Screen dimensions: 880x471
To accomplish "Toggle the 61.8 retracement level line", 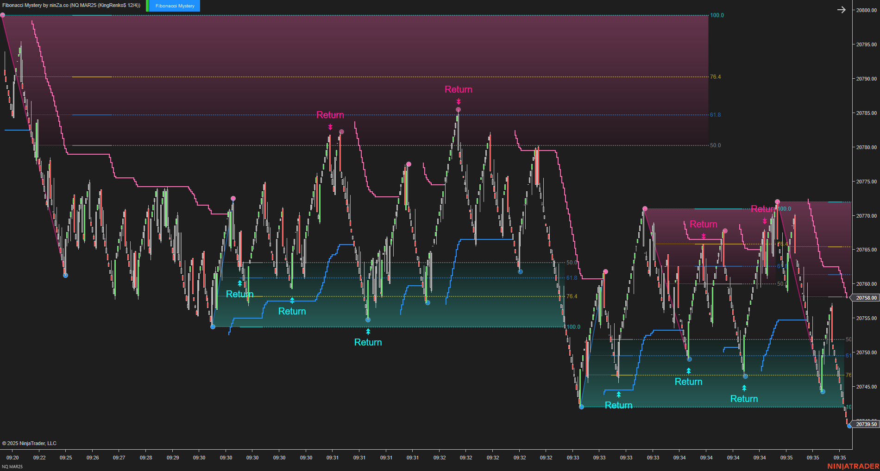I will pos(715,114).
